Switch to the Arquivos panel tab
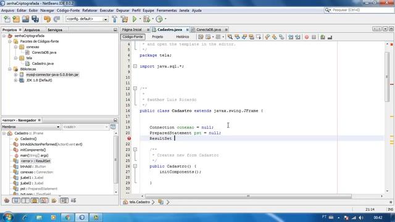The width and height of the screenshot is (395, 222). pos(31,30)
